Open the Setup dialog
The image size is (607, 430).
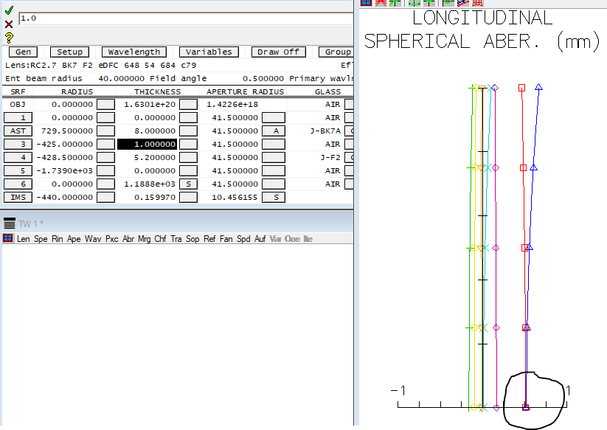pyautogui.click(x=69, y=52)
